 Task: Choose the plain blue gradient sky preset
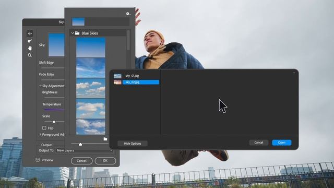(x=91, y=48)
